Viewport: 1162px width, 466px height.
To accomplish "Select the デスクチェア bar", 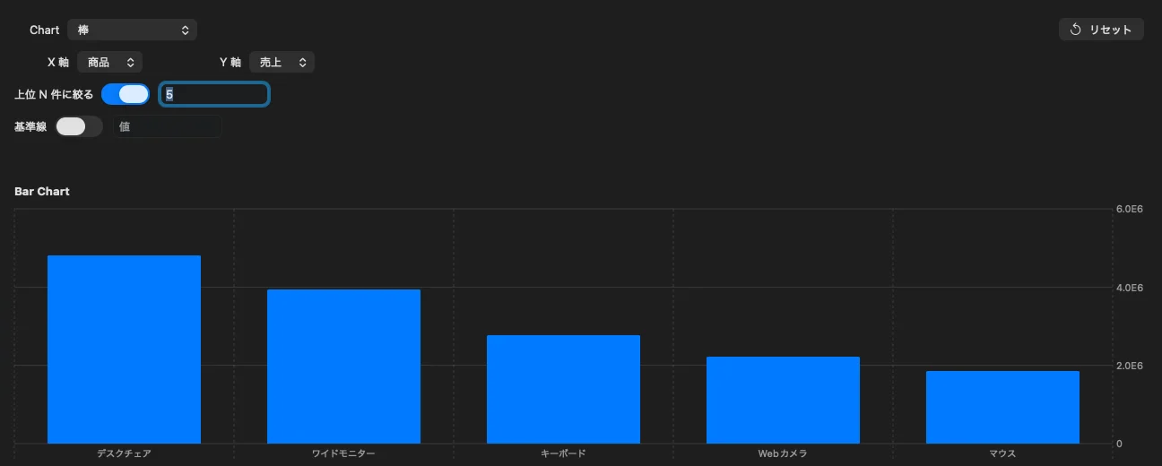I will click(x=124, y=349).
